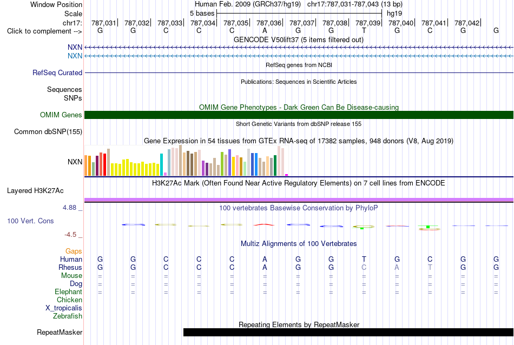Screen dimensions: 514x345
Task: Click the Layered H3K27Ac label
Action: pos(35,191)
